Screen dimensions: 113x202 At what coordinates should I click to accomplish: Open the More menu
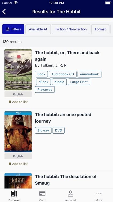pyautogui.click(x=99, y=196)
